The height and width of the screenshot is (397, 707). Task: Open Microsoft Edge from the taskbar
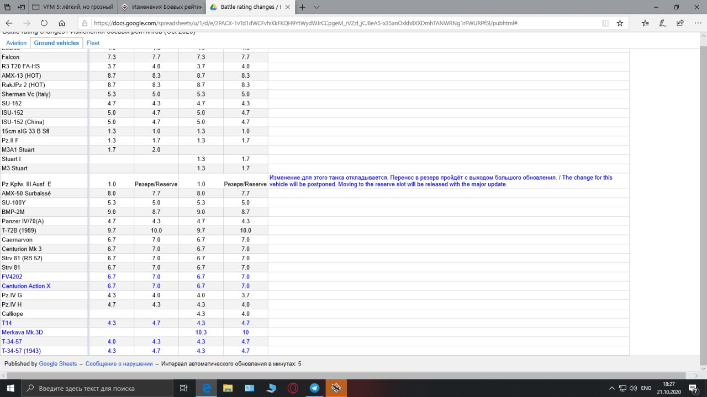coord(206,388)
